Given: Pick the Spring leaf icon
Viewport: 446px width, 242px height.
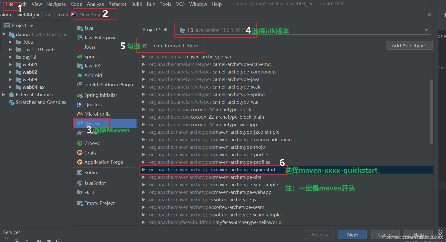Looking at the screenshot, I should [x=80, y=56].
